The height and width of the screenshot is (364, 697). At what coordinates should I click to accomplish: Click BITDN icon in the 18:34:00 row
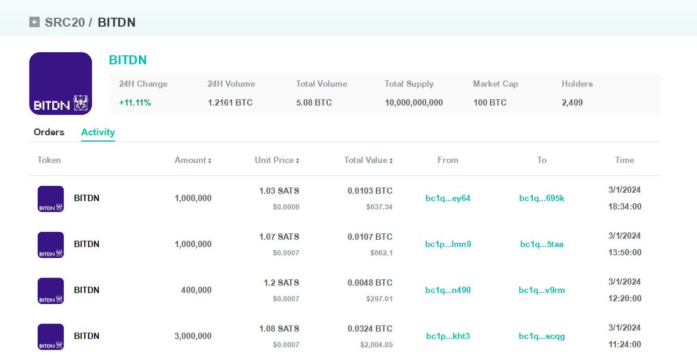click(x=51, y=199)
